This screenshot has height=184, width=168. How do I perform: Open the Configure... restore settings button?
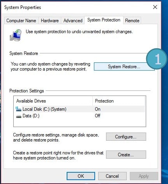point(126,137)
